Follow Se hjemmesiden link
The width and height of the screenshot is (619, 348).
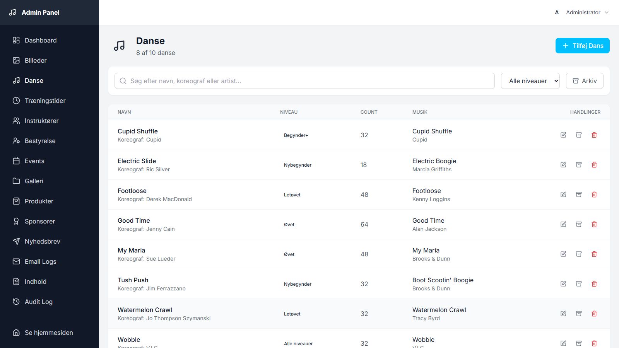(50, 333)
